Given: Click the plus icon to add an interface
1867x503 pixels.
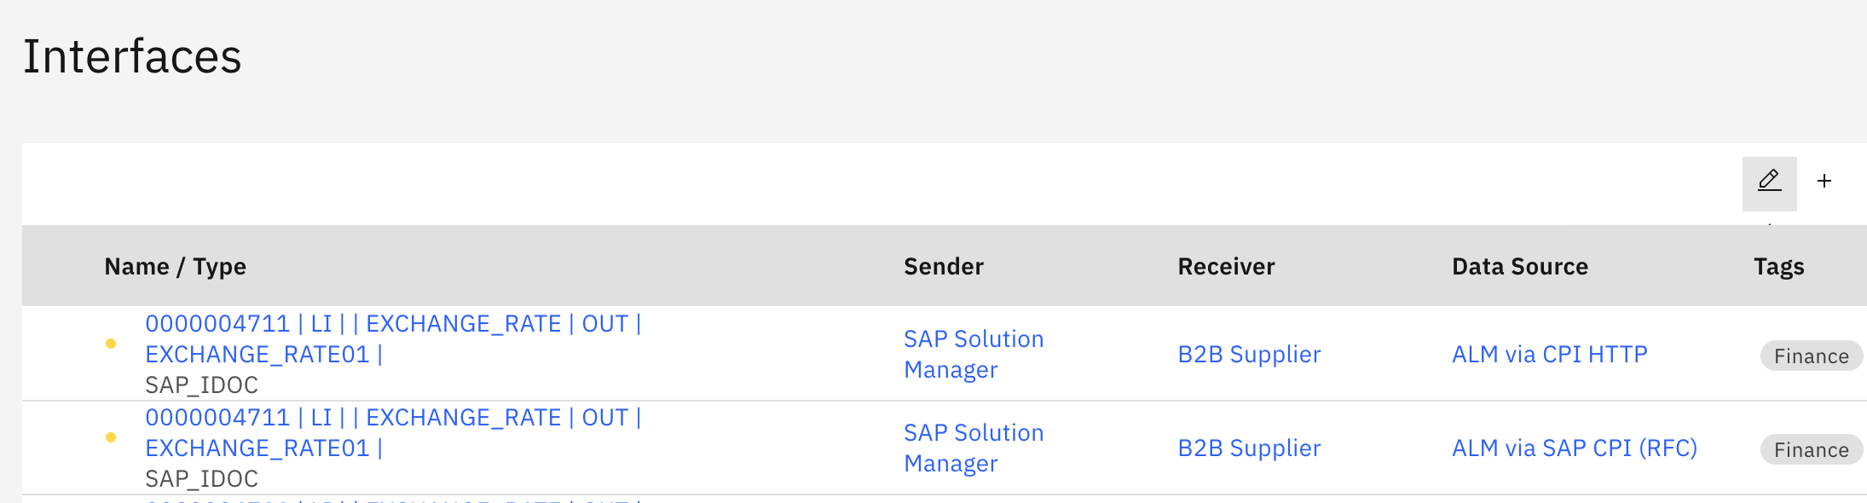Looking at the screenshot, I should click(1824, 182).
